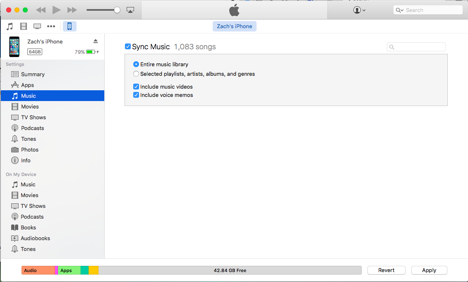Switch to the TV Shows library icon

click(37, 26)
